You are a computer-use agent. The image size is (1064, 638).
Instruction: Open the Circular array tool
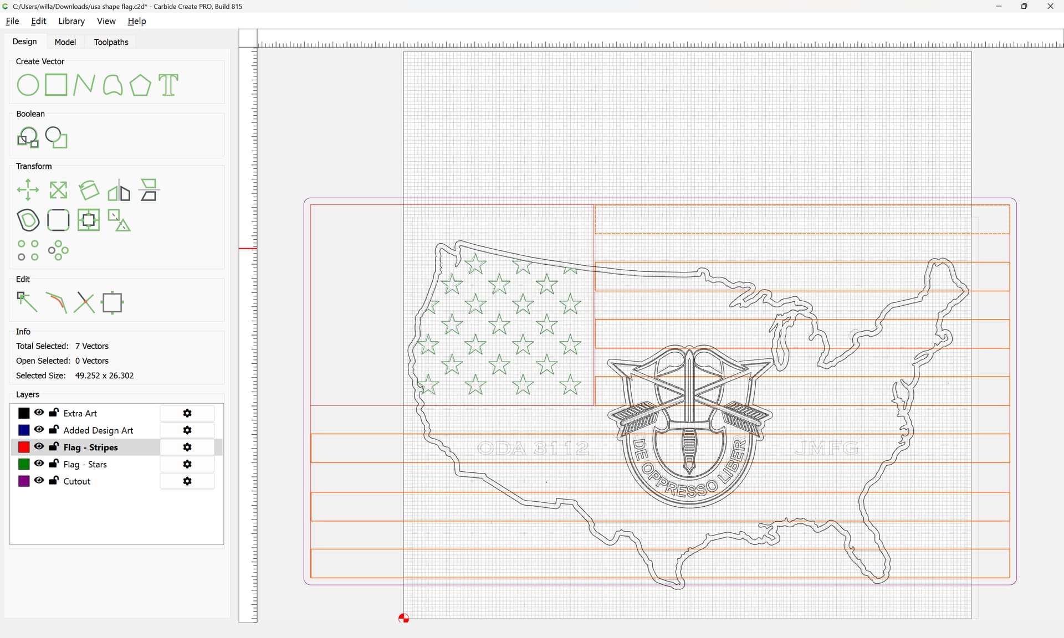pos(58,250)
